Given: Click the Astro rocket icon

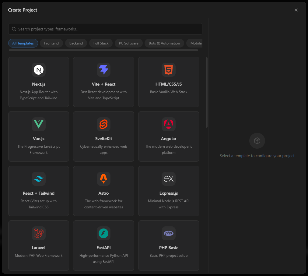Looking at the screenshot, I should coord(103,179).
